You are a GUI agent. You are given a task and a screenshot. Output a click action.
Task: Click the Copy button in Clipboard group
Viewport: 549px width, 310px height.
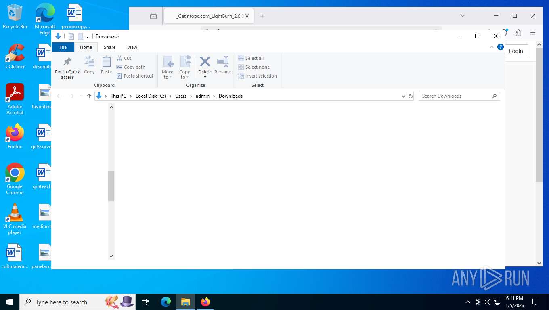pyautogui.click(x=89, y=65)
